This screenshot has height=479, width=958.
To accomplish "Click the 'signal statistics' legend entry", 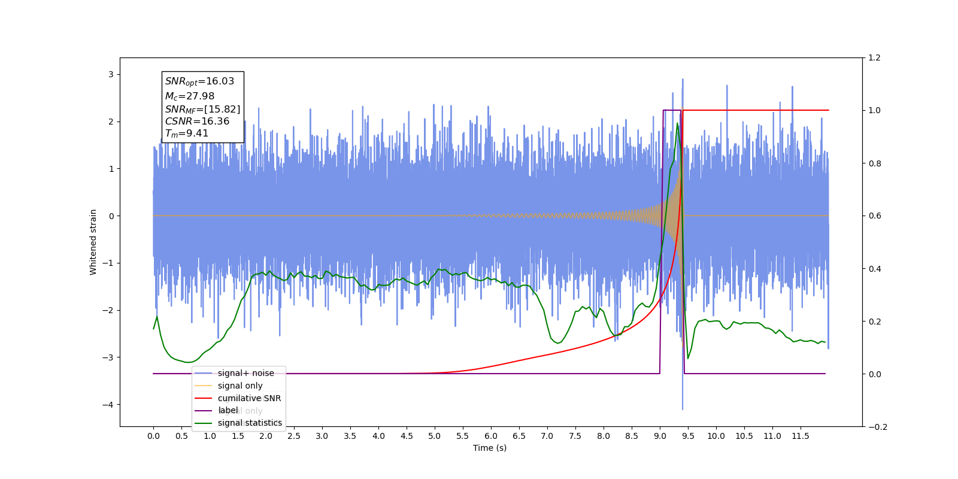I will [x=250, y=423].
